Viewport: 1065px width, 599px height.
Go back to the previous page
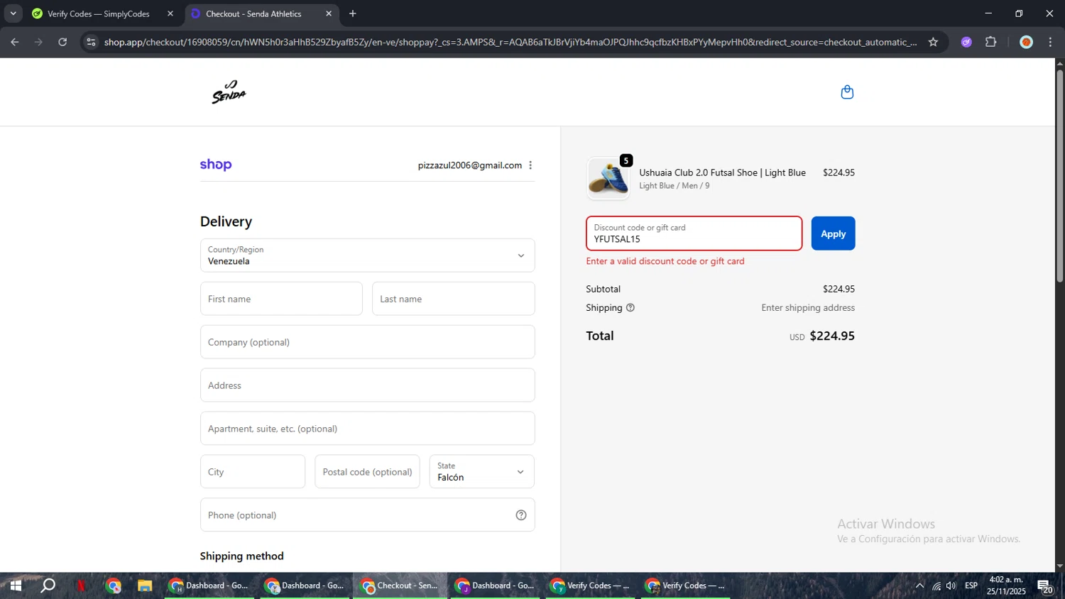pyautogui.click(x=15, y=42)
